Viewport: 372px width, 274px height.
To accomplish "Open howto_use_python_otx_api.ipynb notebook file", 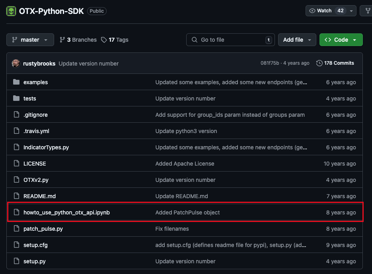I will coord(67,212).
